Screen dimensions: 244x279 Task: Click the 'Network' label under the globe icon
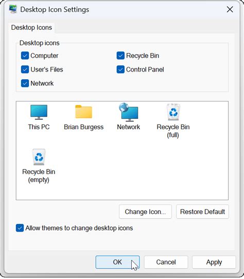[x=129, y=127]
